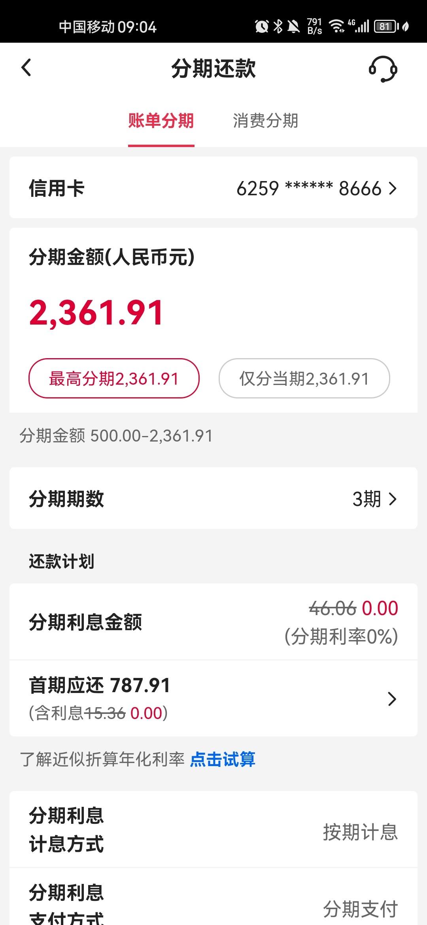Viewport: 427px width, 925px height.
Task: Open customer service headset icon
Action: pyautogui.click(x=383, y=69)
